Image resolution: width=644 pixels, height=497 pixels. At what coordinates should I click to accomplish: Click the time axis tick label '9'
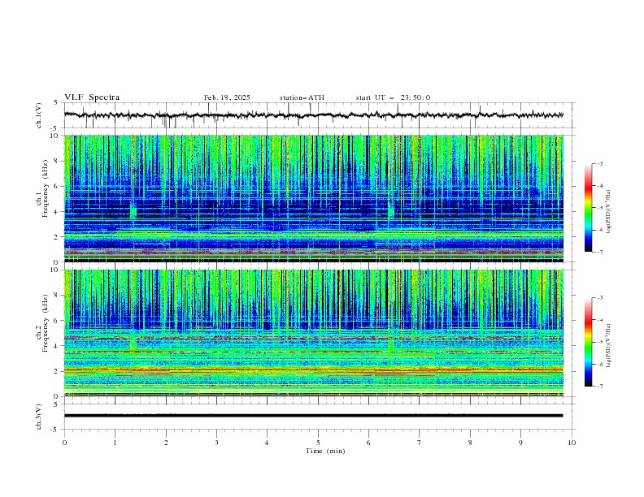[x=520, y=443]
